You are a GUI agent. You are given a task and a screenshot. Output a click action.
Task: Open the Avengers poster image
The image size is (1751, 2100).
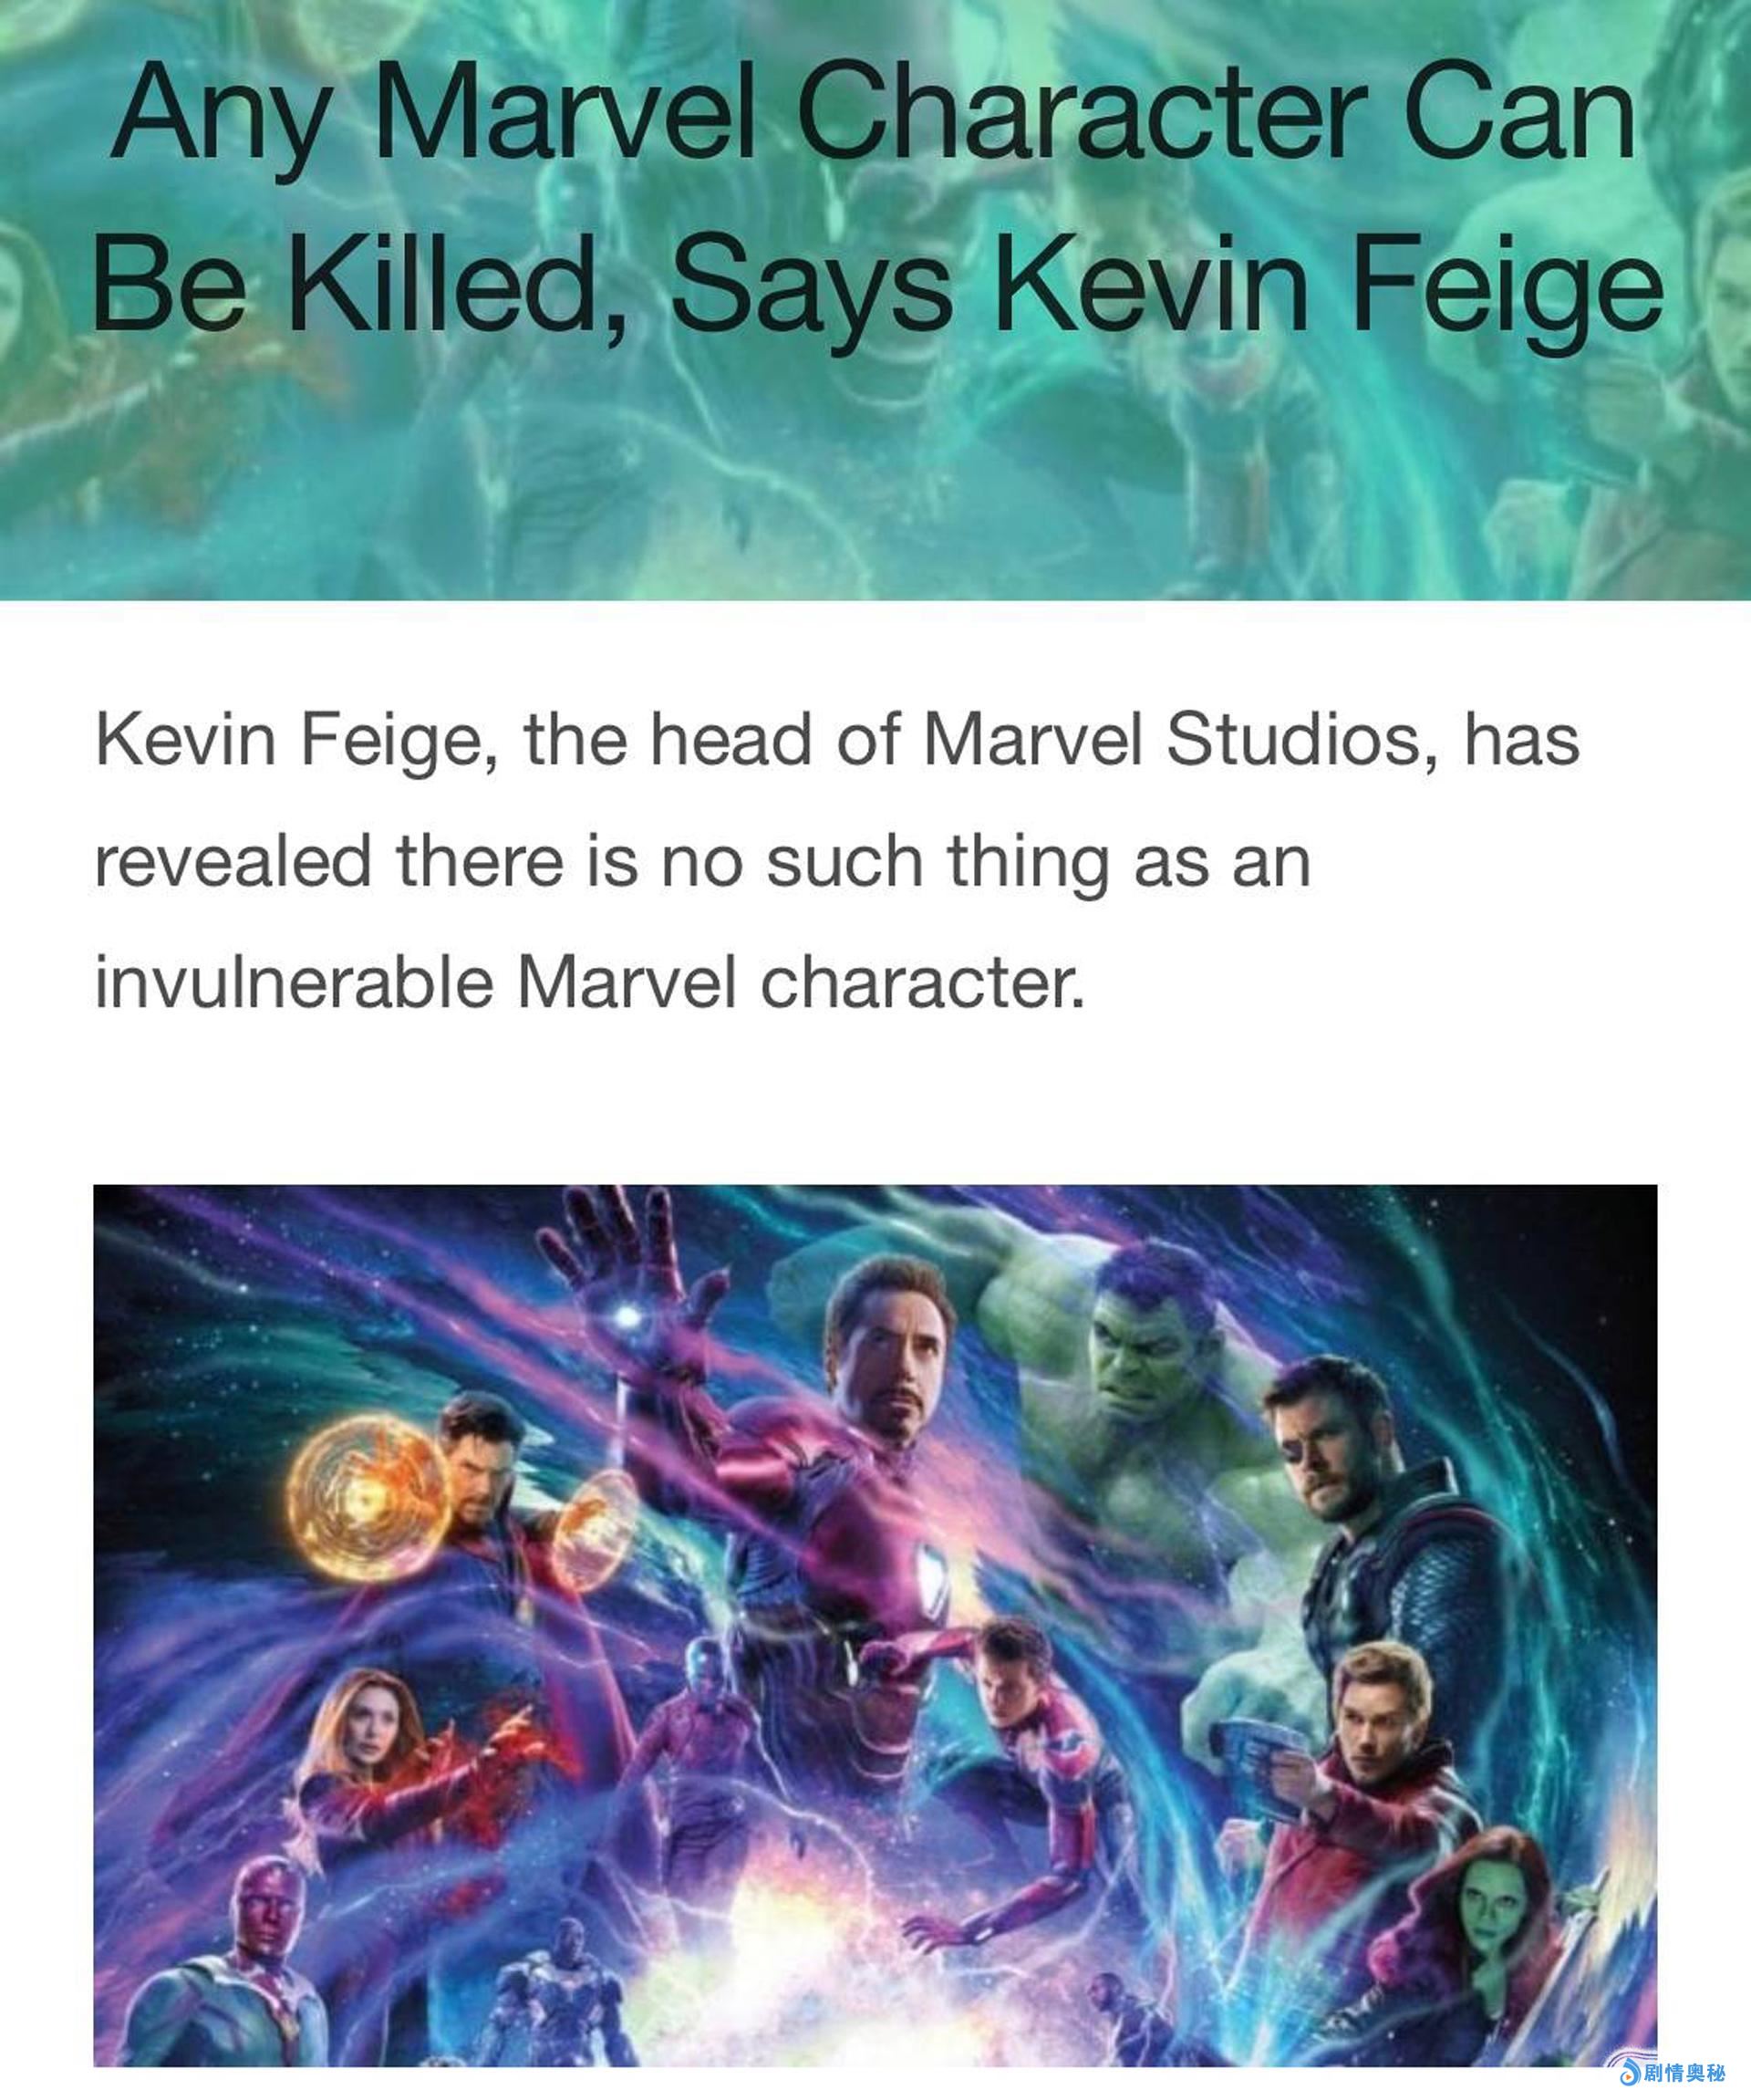(875, 1626)
